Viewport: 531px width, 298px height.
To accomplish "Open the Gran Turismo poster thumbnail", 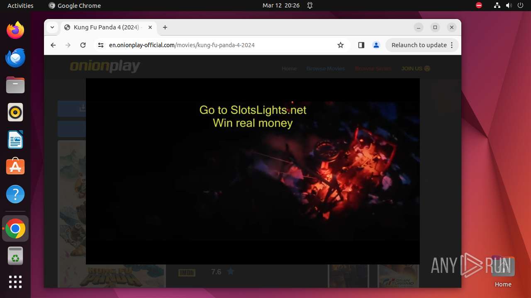I will coord(398,276).
